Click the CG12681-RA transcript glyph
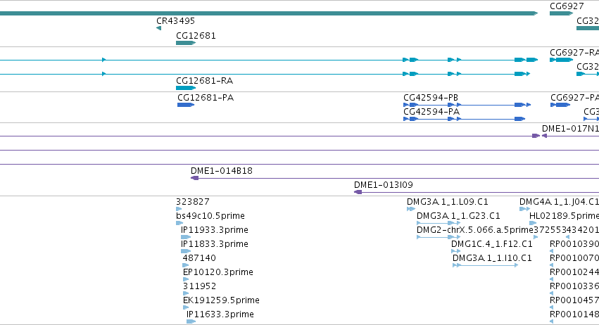The width and height of the screenshot is (599, 325). pyautogui.click(x=186, y=88)
